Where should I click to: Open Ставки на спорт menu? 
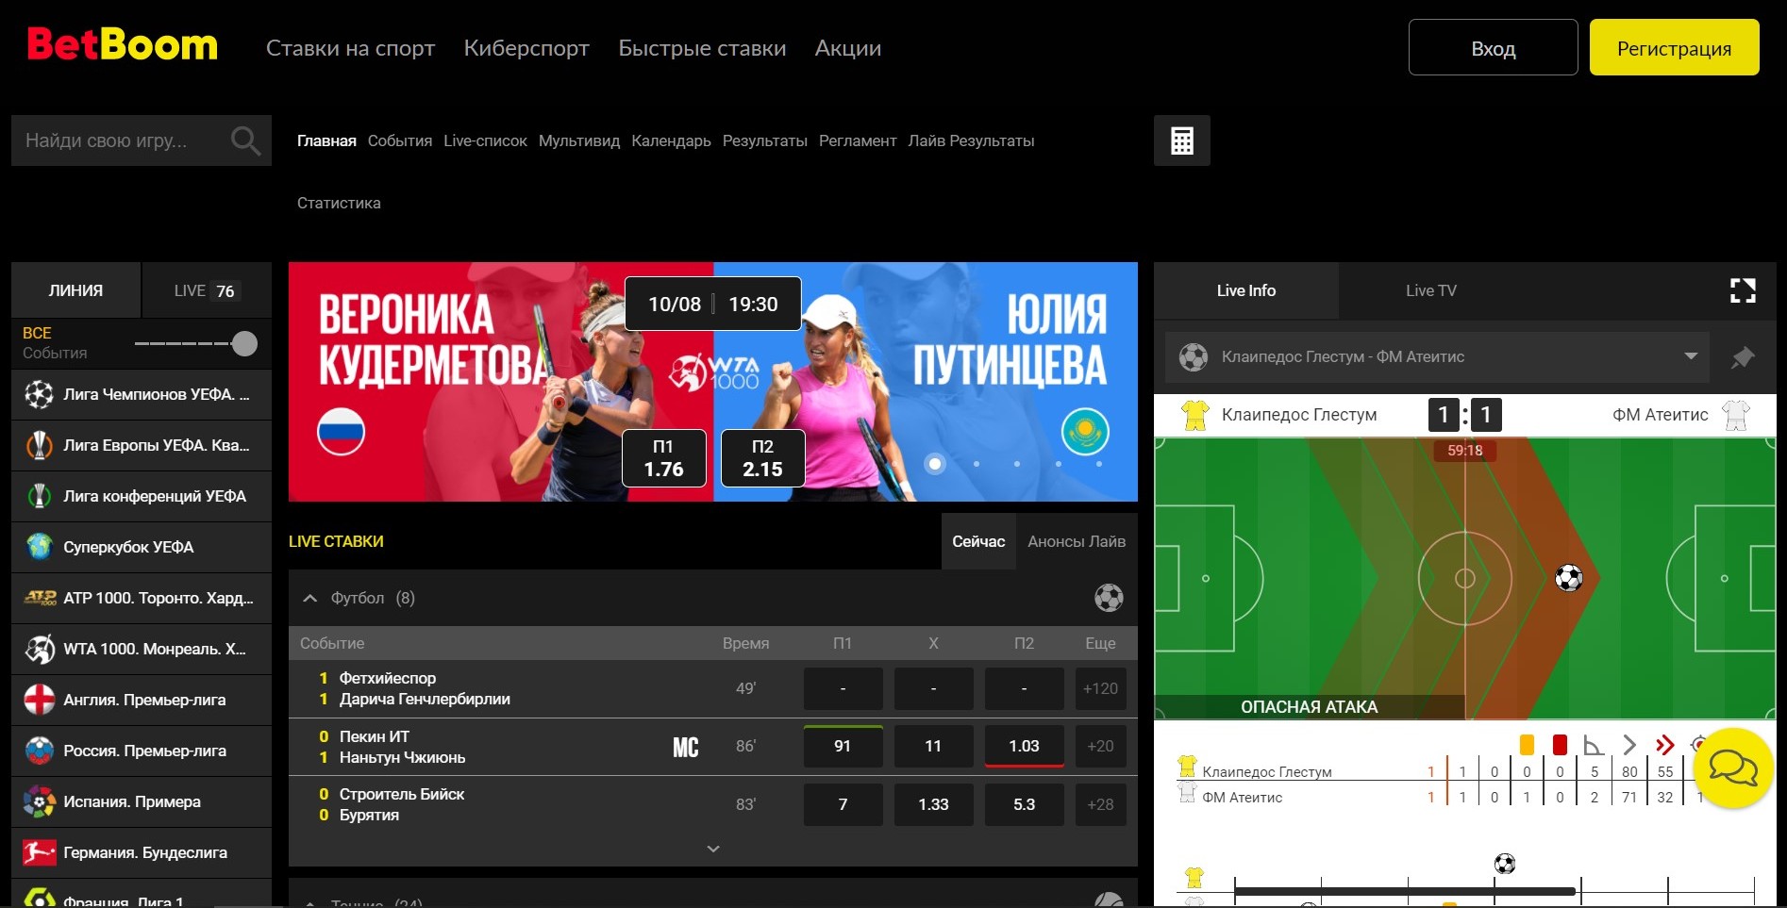[x=350, y=48]
